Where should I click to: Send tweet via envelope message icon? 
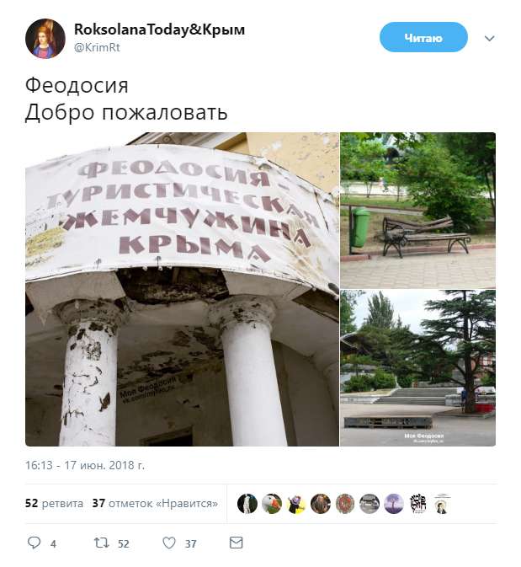coord(237,543)
